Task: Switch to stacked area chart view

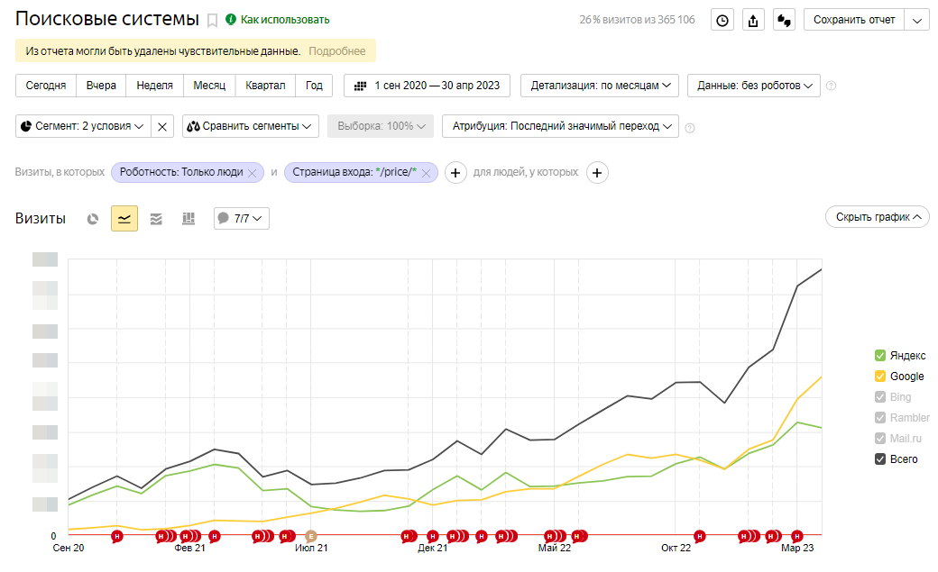Action: [156, 218]
